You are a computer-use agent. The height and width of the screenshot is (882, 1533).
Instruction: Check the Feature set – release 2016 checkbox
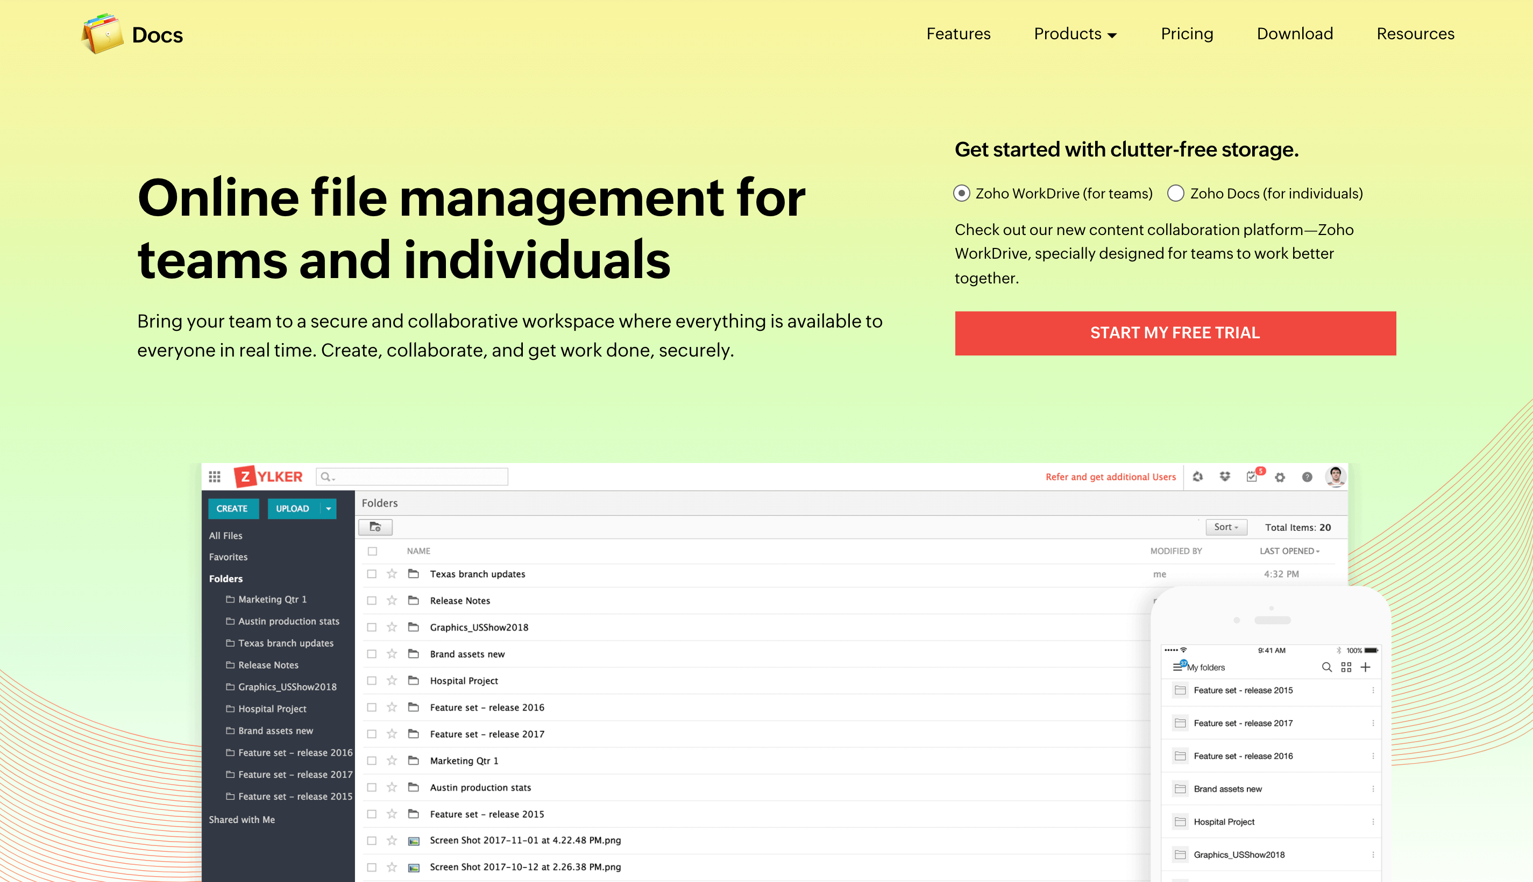pos(372,707)
